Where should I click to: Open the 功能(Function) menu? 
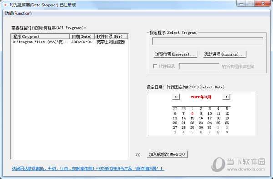pyautogui.click(x=18, y=13)
